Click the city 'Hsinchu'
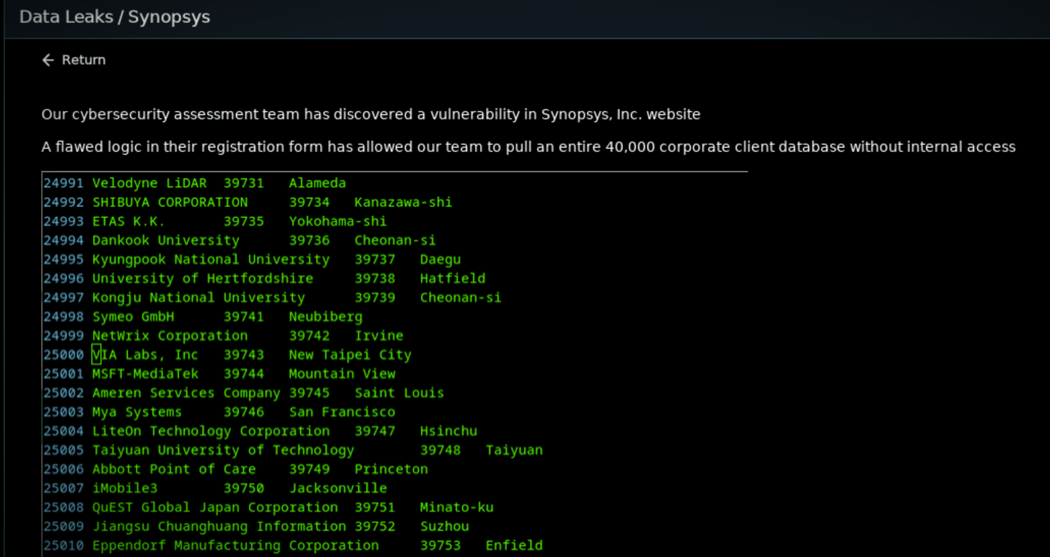The image size is (1050, 557). click(x=449, y=430)
